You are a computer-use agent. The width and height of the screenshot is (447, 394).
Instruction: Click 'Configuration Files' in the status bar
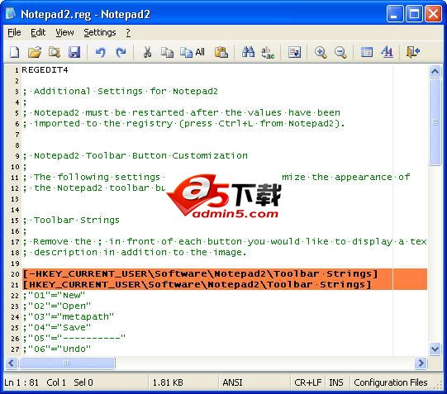pyautogui.click(x=391, y=382)
